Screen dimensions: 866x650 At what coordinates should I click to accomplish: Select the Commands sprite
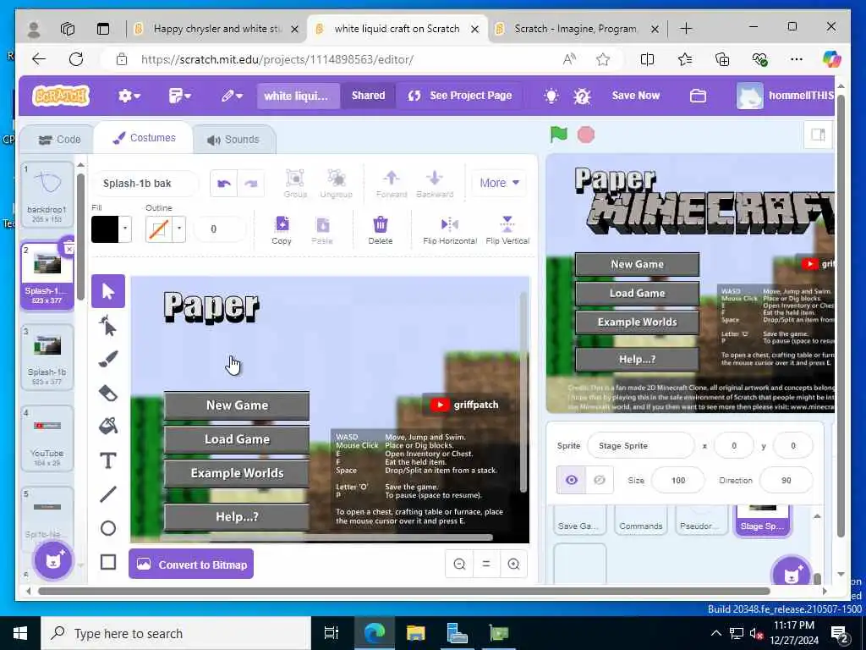point(641,519)
